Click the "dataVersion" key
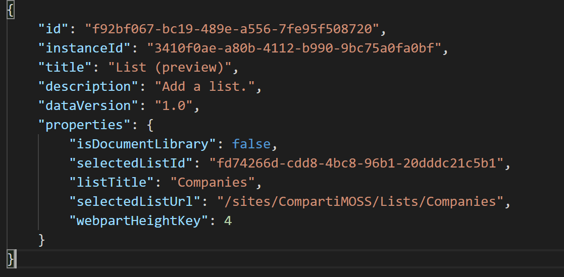564x277 pixels. [84, 105]
